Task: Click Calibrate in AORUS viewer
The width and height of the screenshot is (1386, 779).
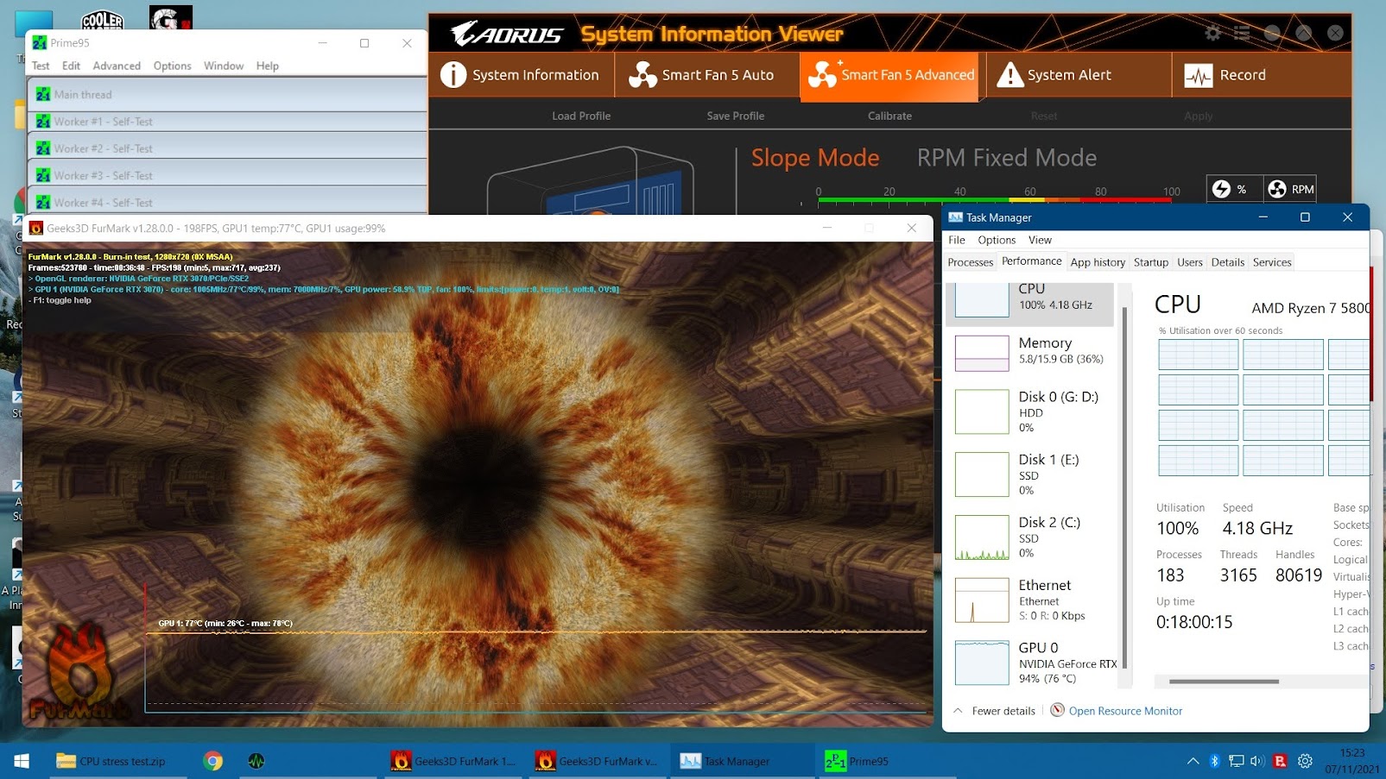Action: point(889,116)
